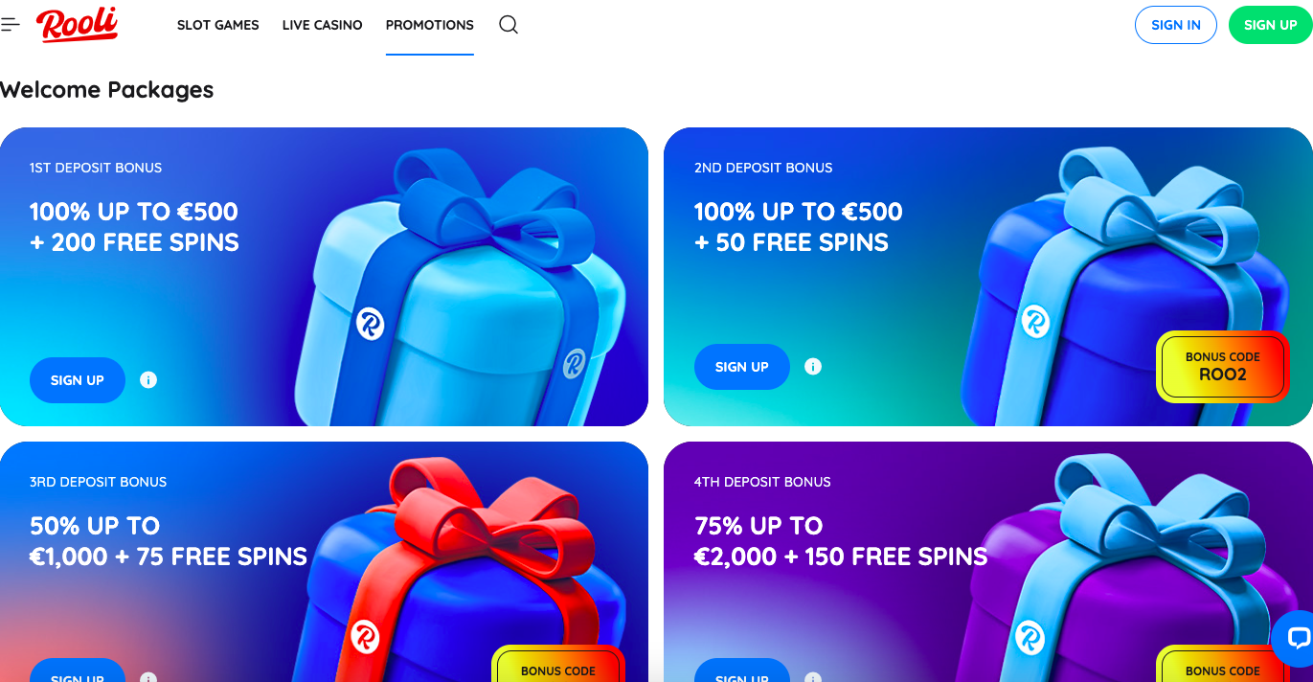Click the 4th deposit bonus code badge
This screenshot has width=1313, height=682.
click(x=1223, y=664)
